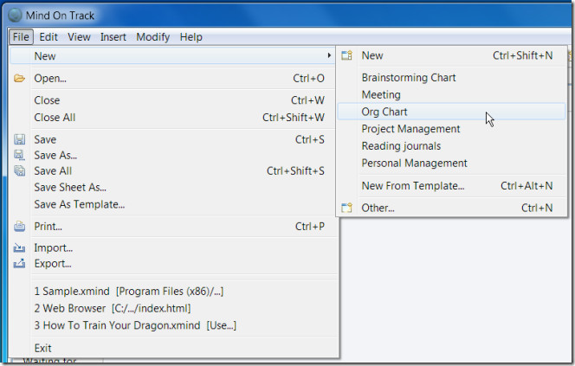Choose New From Template... entry
The width and height of the screenshot is (575, 366).
click(451, 186)
